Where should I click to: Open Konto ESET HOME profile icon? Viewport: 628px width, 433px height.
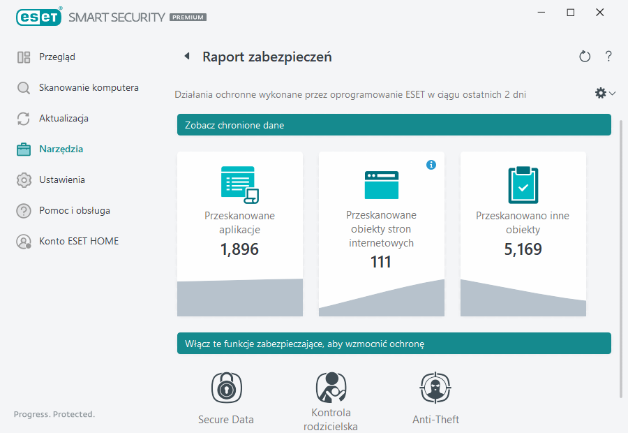click(x=24, y=241)
